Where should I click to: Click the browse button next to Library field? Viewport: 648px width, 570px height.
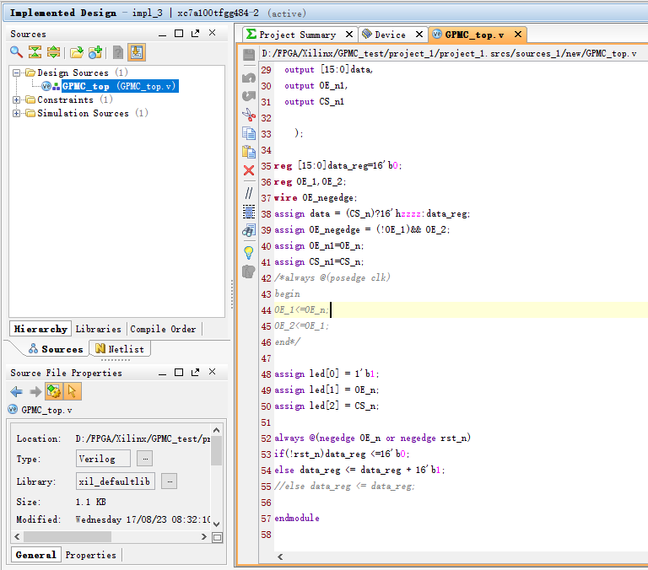[x=170, y=481]
